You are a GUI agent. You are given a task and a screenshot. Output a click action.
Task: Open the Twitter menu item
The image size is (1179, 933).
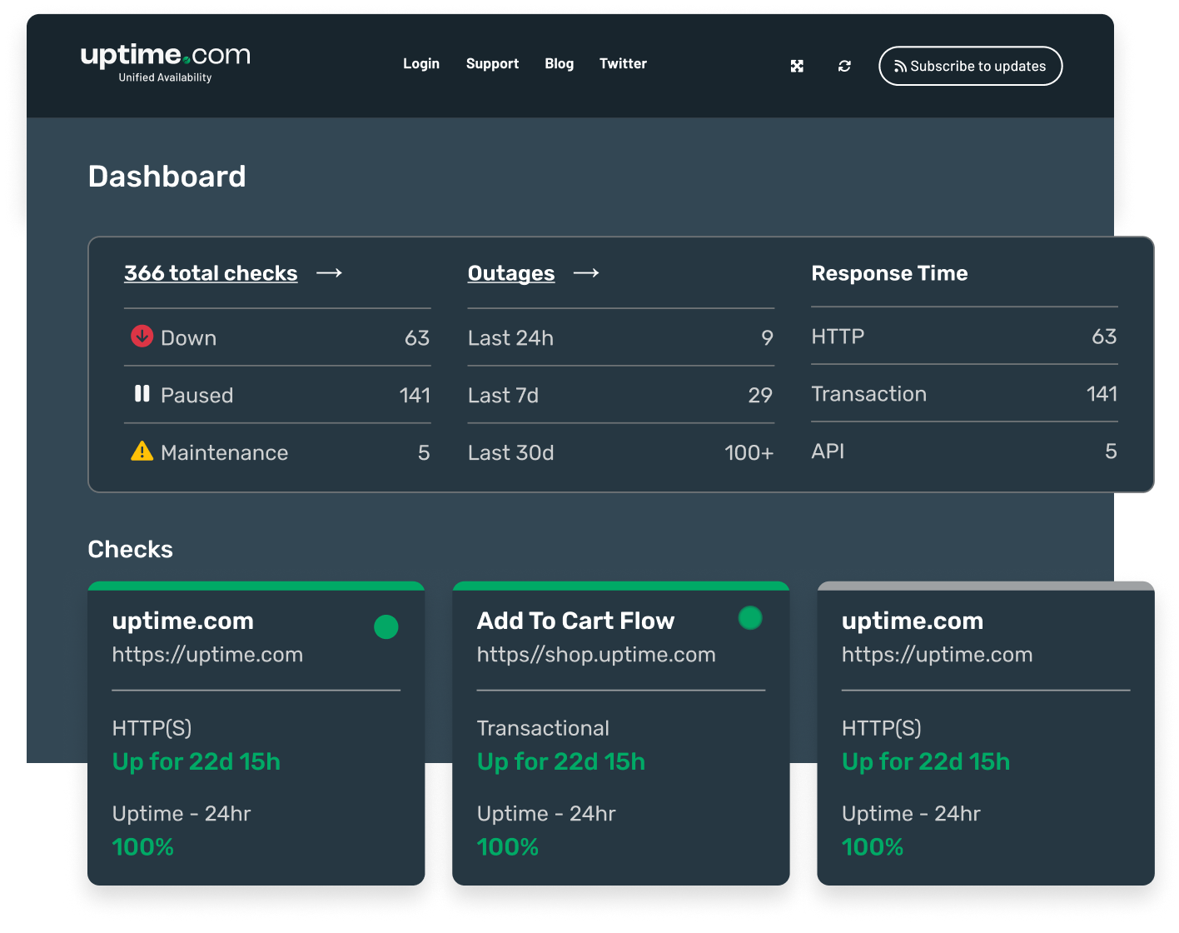pyautogui.click(x=623, y=63)
